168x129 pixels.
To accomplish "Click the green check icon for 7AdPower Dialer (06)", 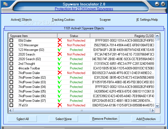I will (60, 96).
